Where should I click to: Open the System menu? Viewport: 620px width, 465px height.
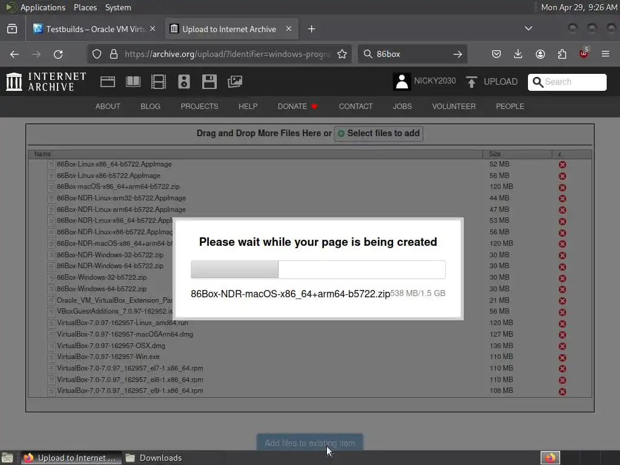click(x=118, y=7)
